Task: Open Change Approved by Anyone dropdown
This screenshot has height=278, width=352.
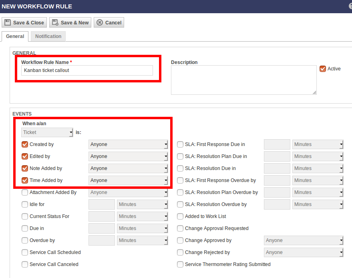Action: [x=304, y=240]
